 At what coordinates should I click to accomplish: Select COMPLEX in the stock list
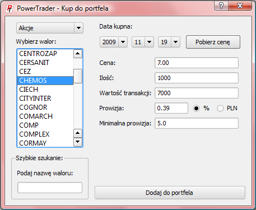[x=45, y=134]
